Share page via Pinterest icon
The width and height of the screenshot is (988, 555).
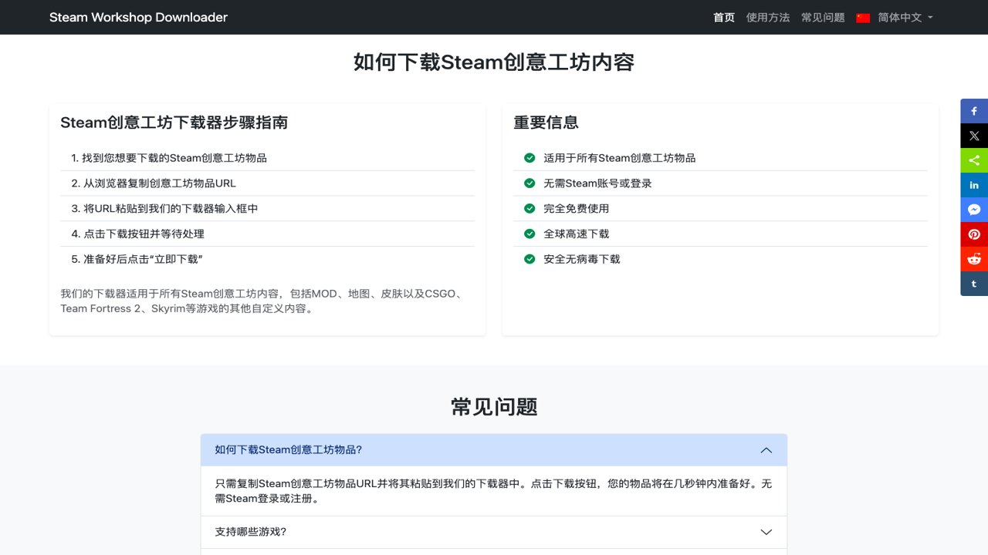tap(974, 234)
